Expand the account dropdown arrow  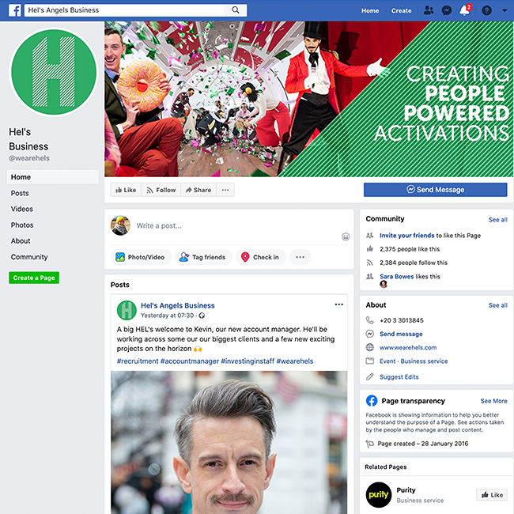click(x=505, y=10)
